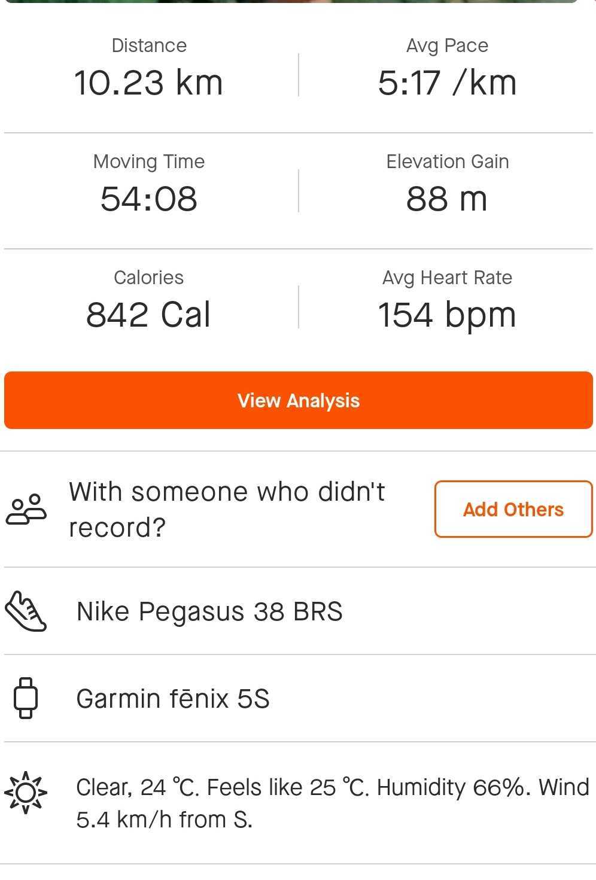596x880 pixels.
Task: Open the View Analysis screen
Action: coord(298,400)
